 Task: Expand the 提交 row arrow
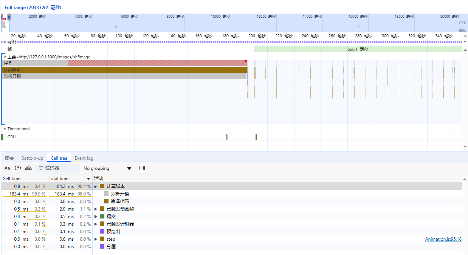[x=96, y=217]
